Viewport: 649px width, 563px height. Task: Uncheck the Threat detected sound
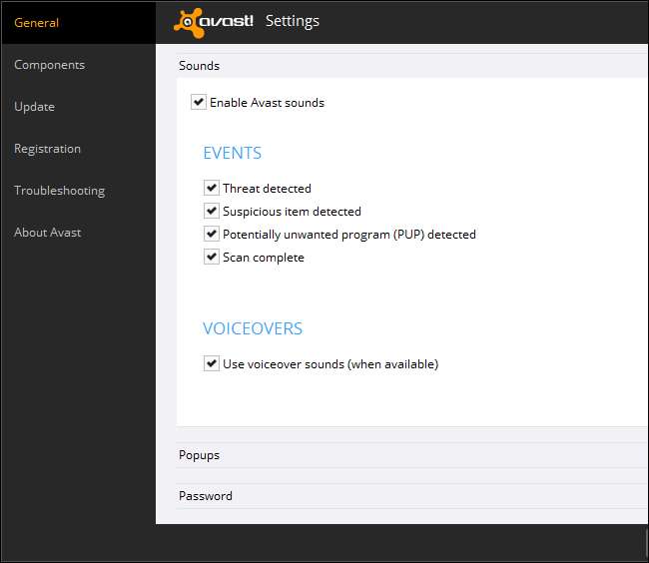[x=212, y=188]
